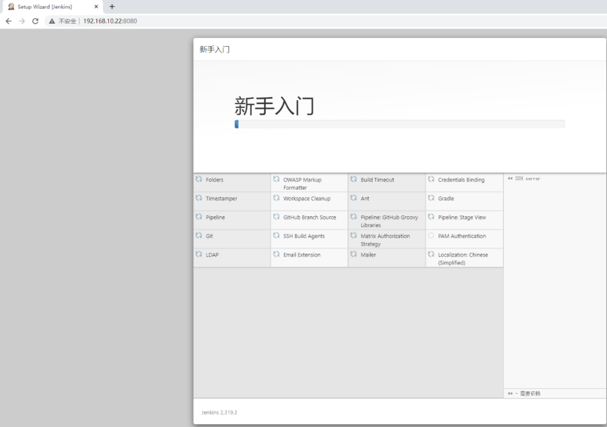This screenshot has width=607, height=427.
Task: Open a new tab with the plus button
Action: point(112,6)
